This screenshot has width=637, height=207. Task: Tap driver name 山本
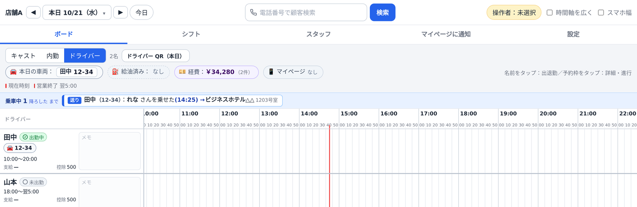coord(10,182)
